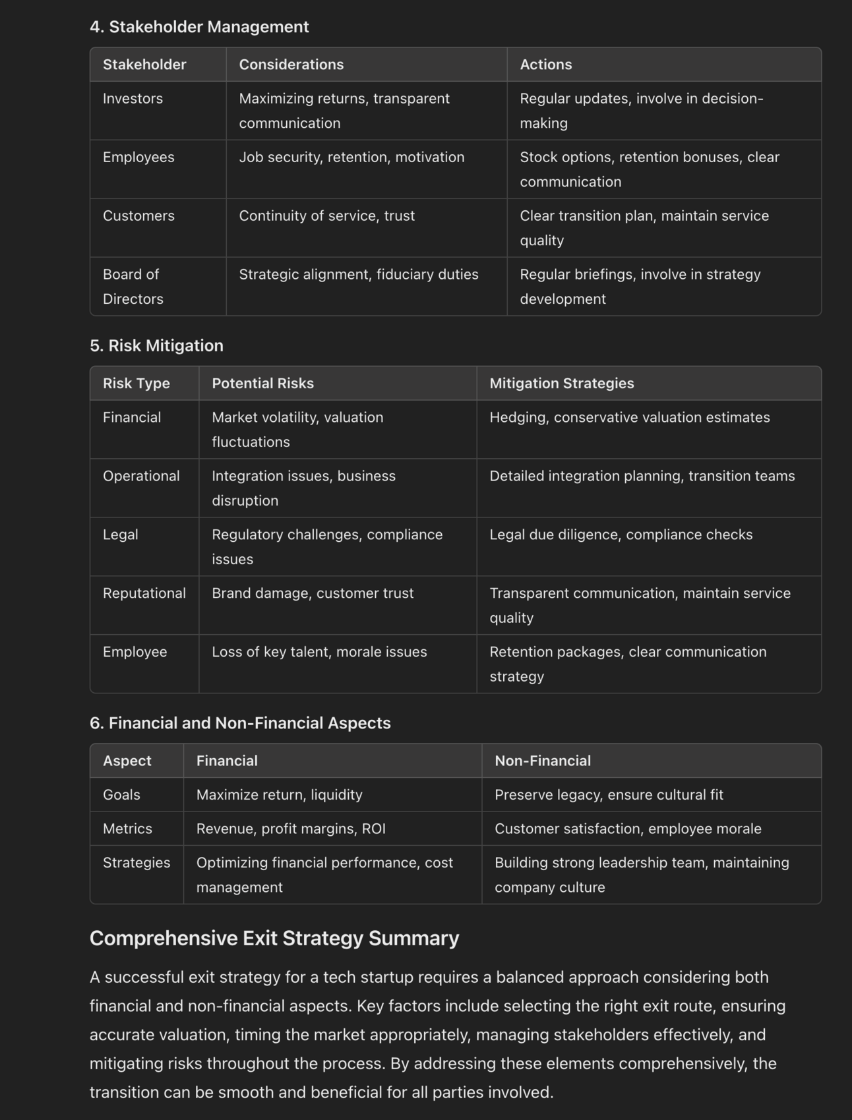This screenshot has height=1120, width=852.
Task: Click the Legal due diligence cell
Action: 649,546
